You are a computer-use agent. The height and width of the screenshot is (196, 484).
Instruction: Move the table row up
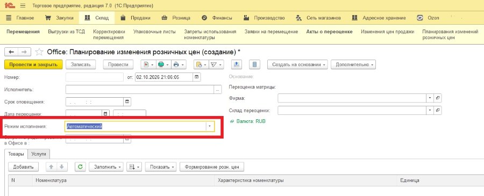tap(51, 166)
